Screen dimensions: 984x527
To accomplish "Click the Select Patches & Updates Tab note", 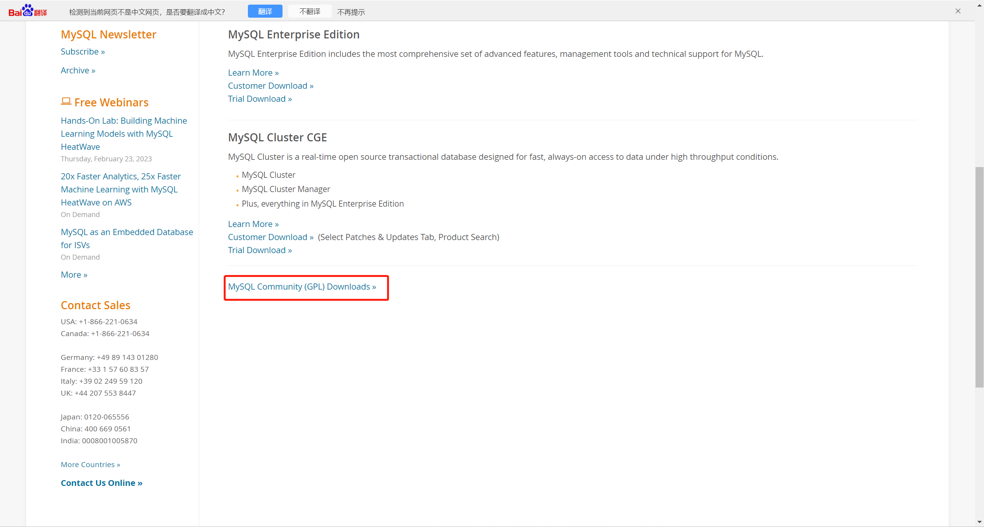I will [409, 237].
